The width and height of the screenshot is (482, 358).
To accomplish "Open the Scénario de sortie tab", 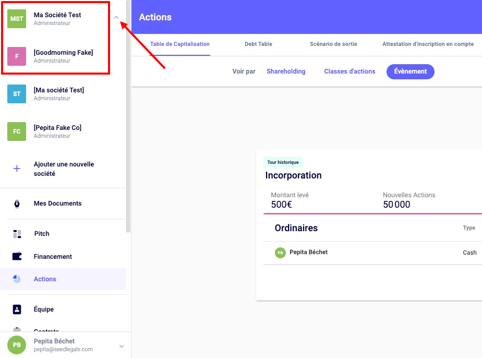I will click(x=333, y=44).
